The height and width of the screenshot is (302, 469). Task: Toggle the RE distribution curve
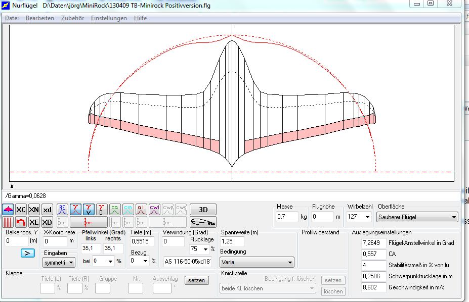tap(62, 210)
